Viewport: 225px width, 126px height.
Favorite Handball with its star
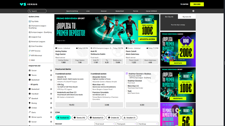pyautogui.click(x=51, y=94)
